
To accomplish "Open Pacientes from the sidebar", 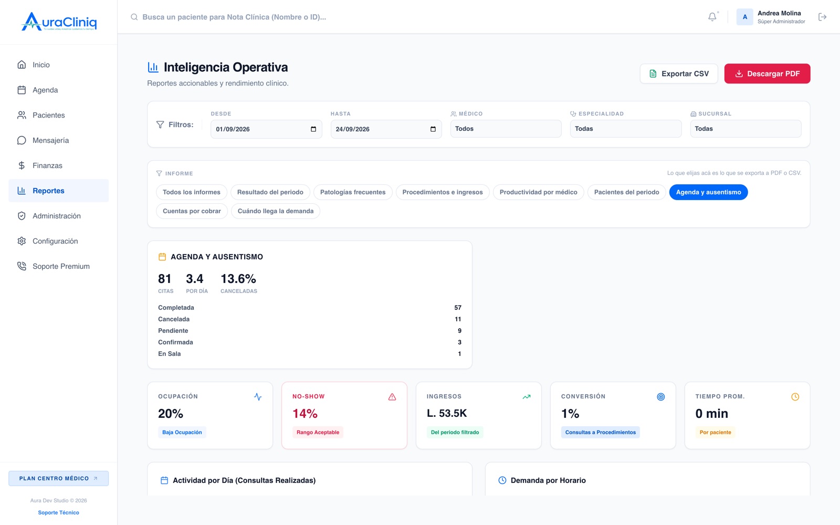I will [x=59, y=115].
